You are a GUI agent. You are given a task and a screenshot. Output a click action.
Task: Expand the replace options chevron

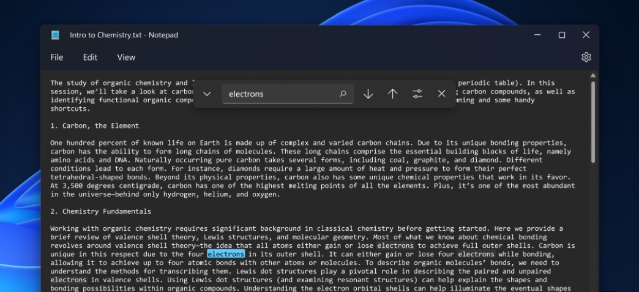(207, 94)
